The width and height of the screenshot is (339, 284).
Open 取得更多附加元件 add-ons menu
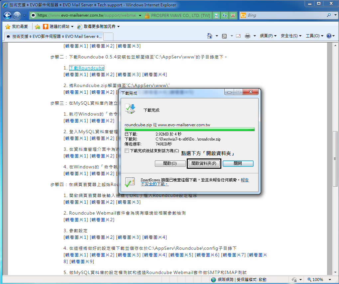click(98, 27)
